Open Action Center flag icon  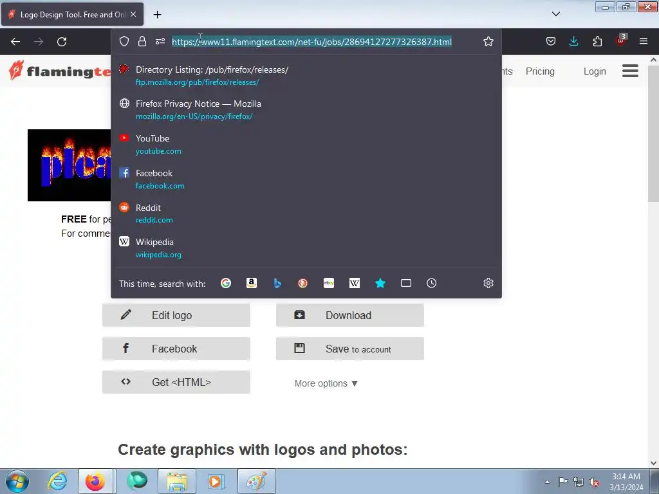562,482
